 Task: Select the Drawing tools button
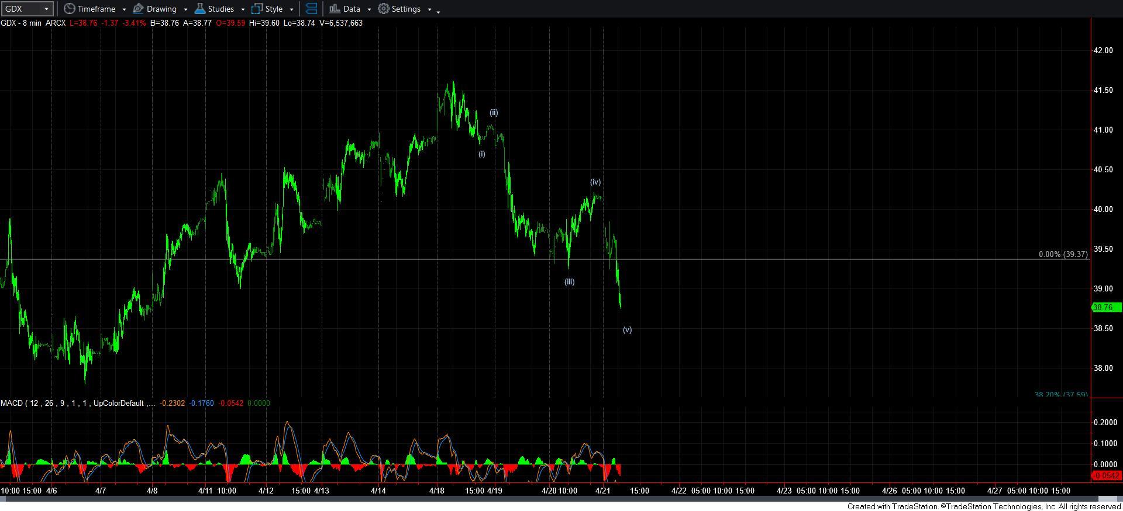tap(155, 9)
